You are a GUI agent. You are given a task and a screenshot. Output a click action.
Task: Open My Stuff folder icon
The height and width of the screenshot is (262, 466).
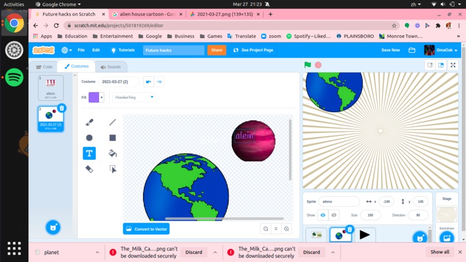point(412,50)
